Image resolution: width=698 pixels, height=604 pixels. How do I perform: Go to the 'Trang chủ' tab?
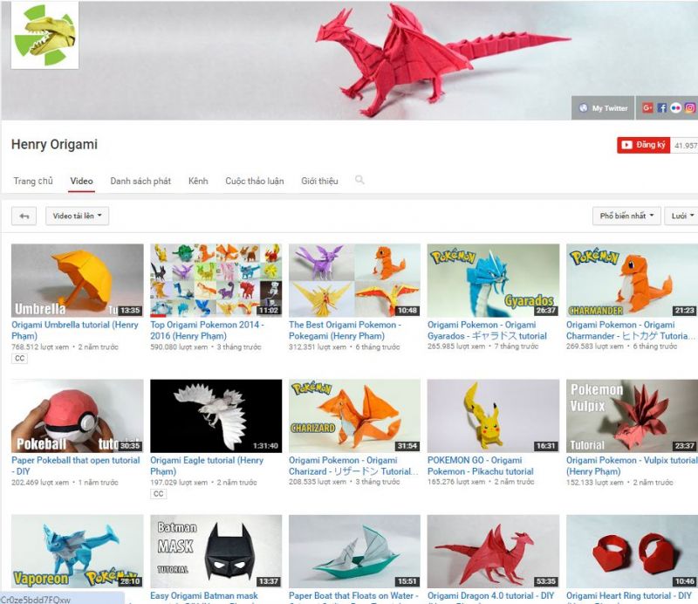(x=33, y=182)
